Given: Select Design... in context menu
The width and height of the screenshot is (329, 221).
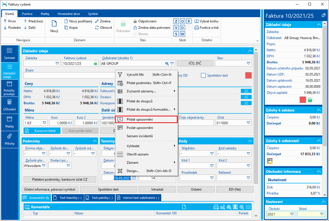Looking at the screenshot, I should tap(146, 171).
